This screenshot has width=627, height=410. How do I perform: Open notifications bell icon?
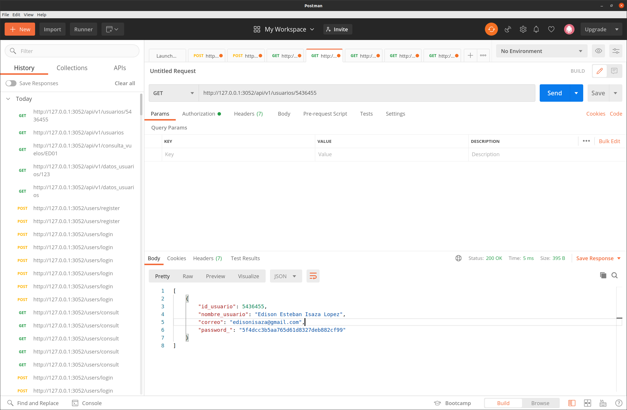[536, 29]
